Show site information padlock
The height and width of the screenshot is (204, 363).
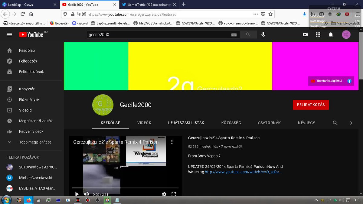[73, 14]
